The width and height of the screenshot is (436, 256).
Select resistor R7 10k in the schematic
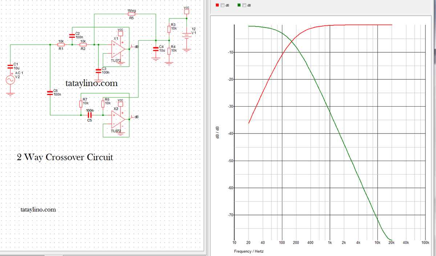pos(81,104)
